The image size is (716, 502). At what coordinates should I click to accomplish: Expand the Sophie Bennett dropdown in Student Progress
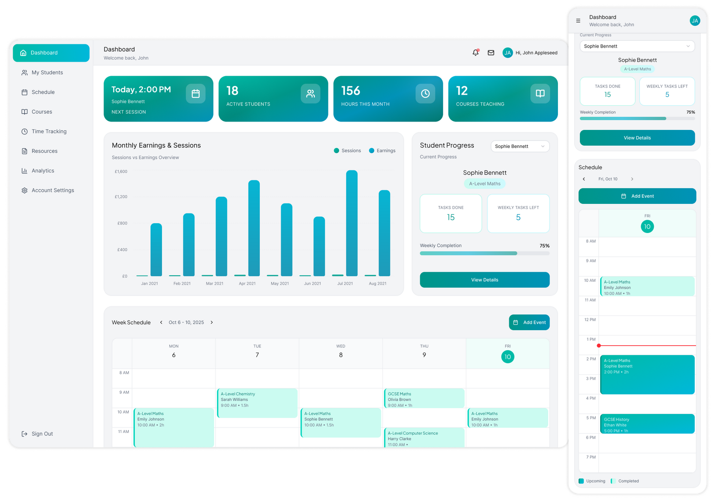[x=520, y=146]
